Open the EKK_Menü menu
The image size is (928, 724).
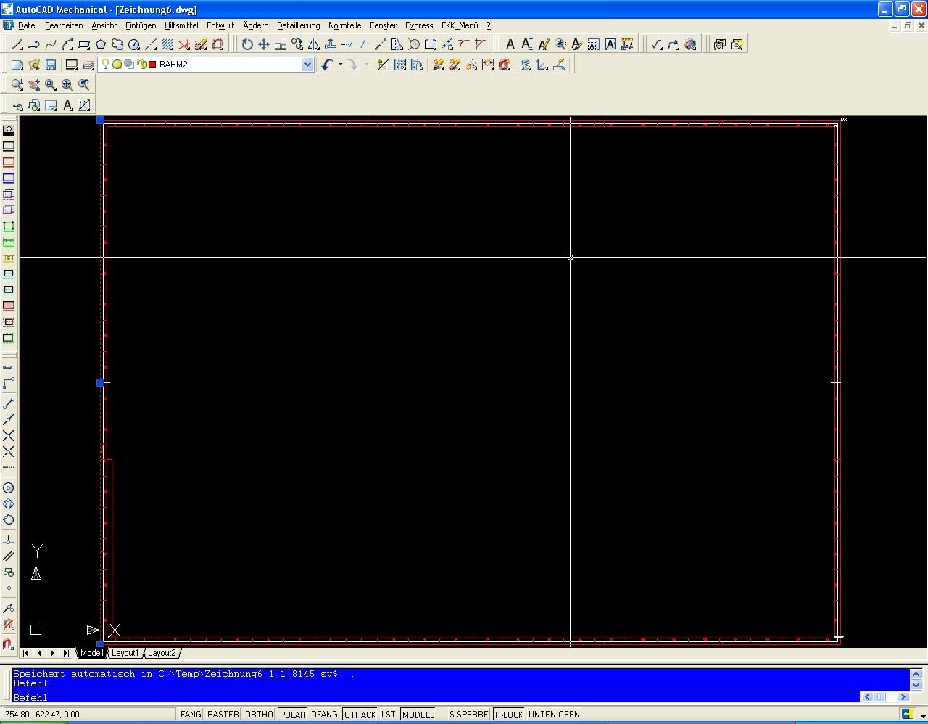tap(460, 25)
